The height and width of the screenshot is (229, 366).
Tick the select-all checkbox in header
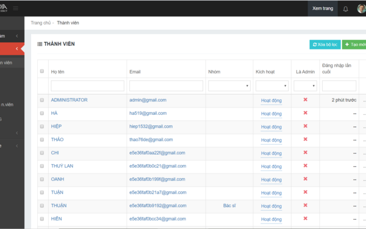click(42, 71)
